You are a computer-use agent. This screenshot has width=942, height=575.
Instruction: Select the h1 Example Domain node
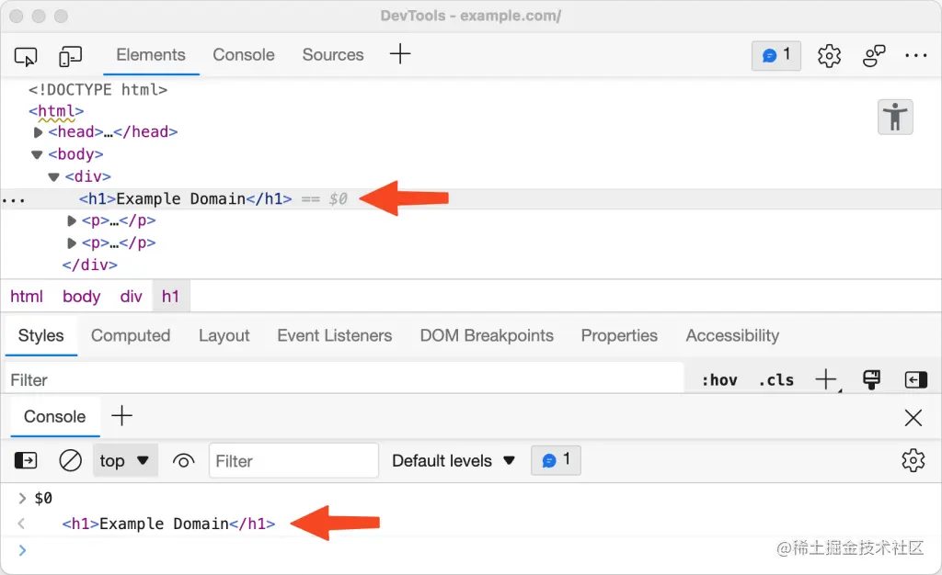(x=185, y=199)
